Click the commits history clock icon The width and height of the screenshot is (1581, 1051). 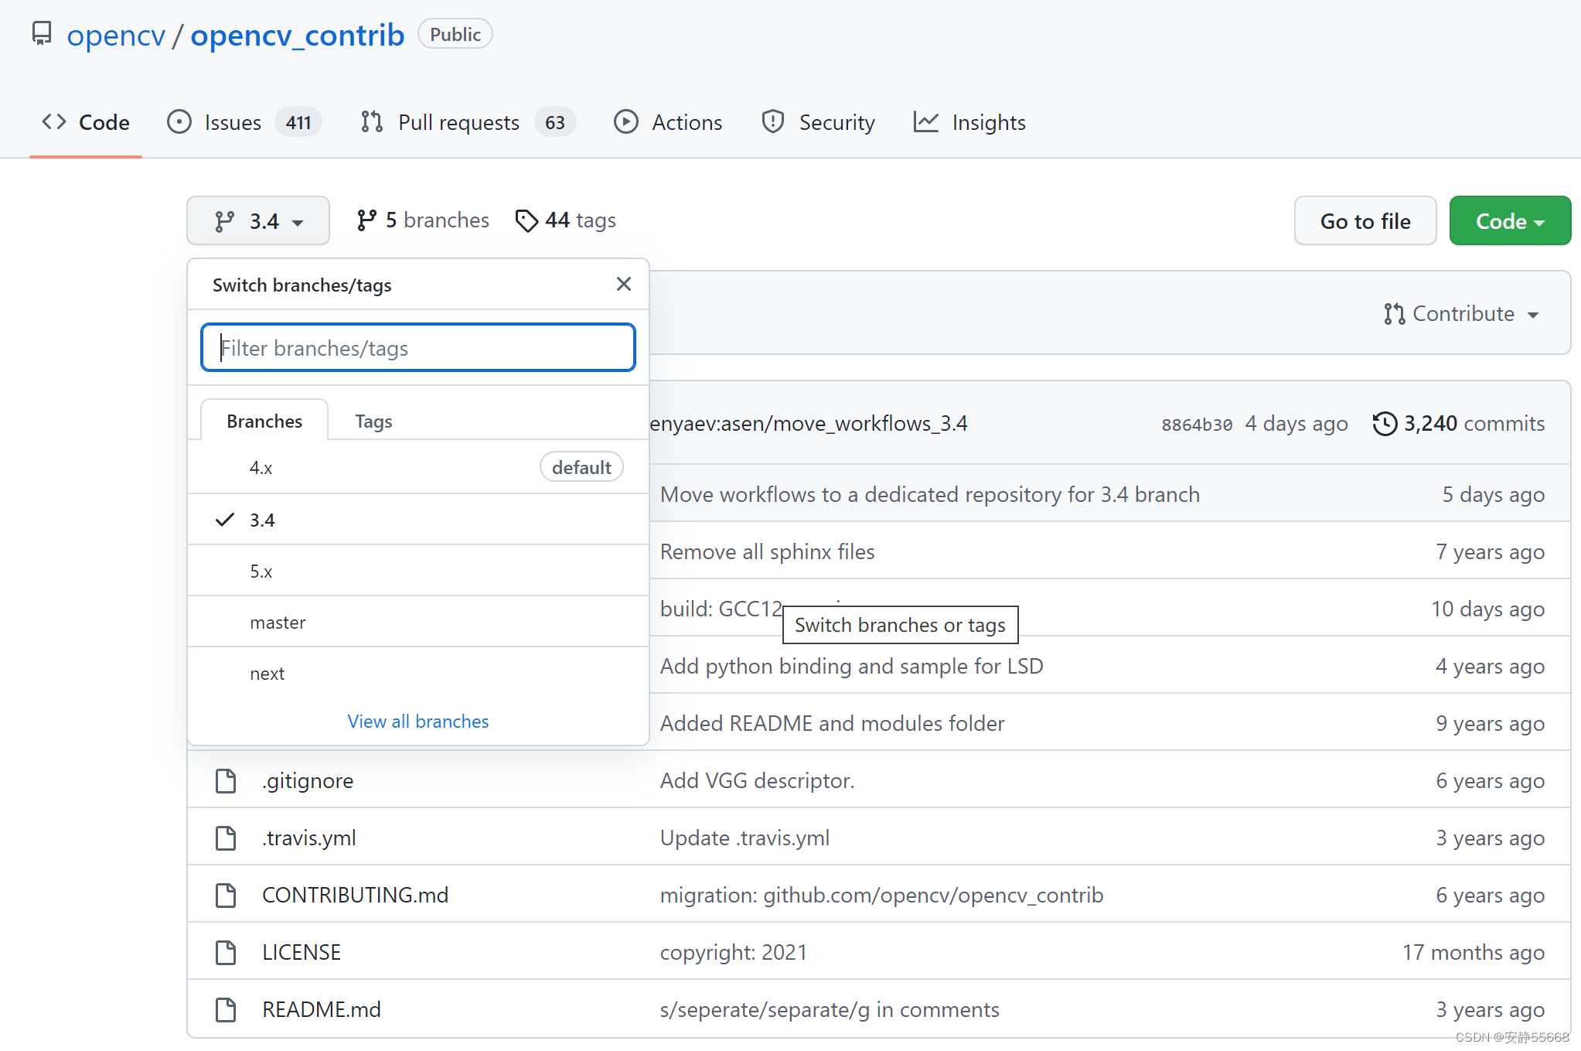click(x=1385, y=424)
